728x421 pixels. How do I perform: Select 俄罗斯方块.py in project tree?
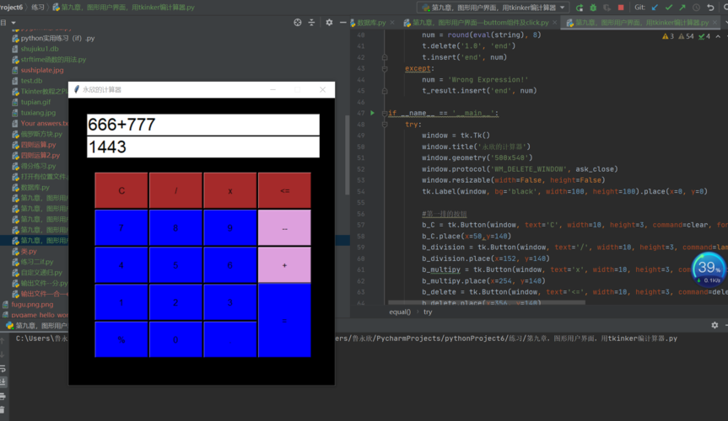pyautogui.click(x=41, y=134)
